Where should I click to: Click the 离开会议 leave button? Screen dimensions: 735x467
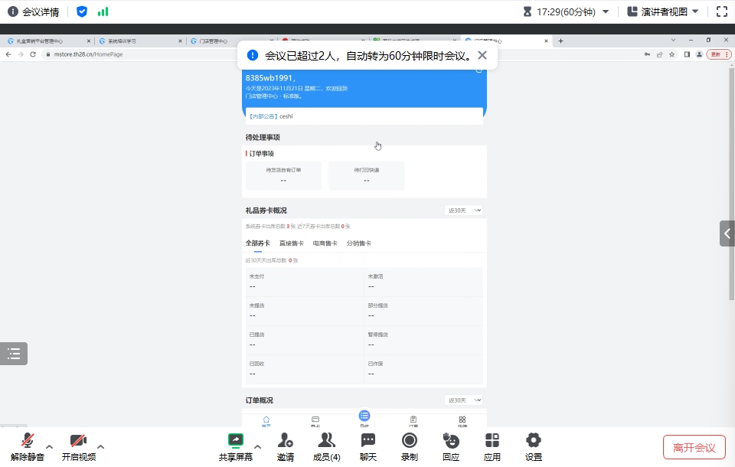[694, 447]
